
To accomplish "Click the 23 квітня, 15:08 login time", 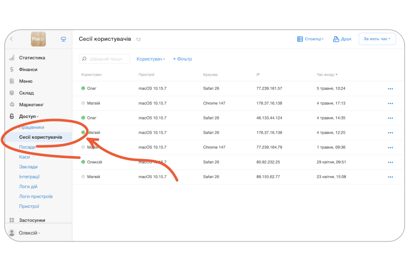I will point(331,176).
